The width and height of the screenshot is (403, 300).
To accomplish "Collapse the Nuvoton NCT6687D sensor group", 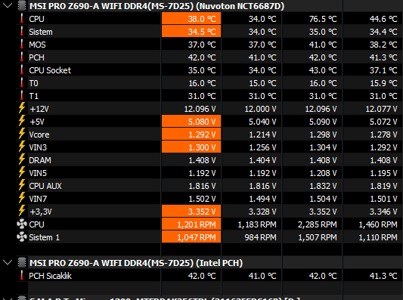I will pyautogui.click(x=8, y=5).
